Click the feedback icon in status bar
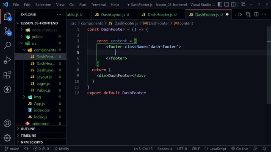The image size is (271, 152). coord(255,149)
